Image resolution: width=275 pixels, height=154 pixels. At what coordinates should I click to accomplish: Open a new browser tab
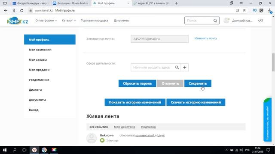177,3
